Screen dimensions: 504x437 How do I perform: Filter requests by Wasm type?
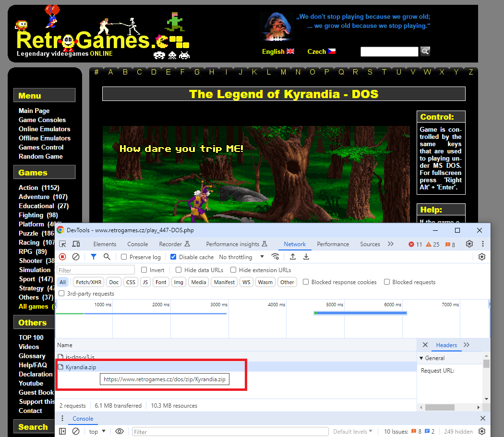click(x=265, y=282)
